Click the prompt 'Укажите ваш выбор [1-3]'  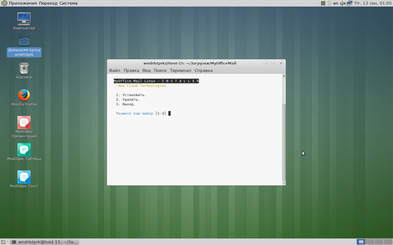[141, 114]
